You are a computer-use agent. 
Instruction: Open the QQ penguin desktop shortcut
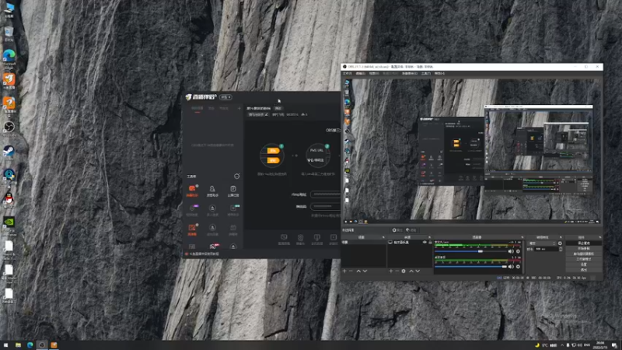[9, 198]
